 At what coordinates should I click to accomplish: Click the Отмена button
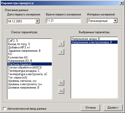point(91,108)
